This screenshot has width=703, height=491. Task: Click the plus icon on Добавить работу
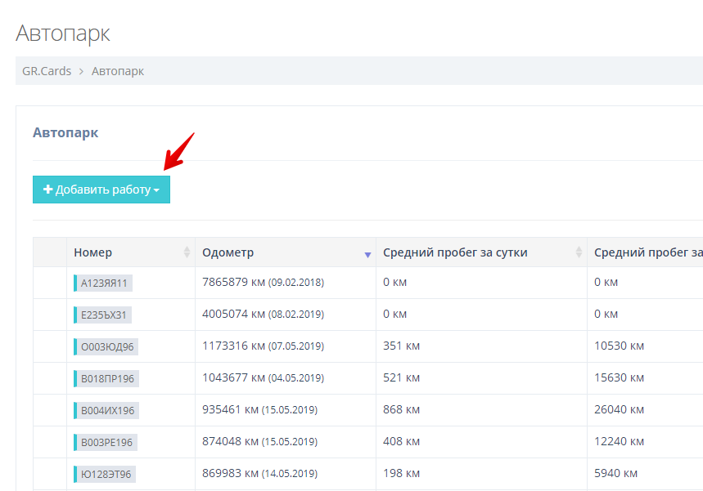(48, 190)
